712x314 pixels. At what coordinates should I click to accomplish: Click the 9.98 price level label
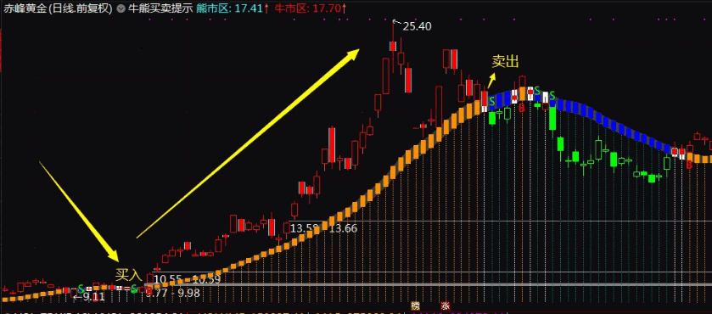click(x=189, y=293)
